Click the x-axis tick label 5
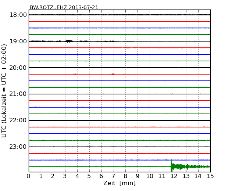 point(89,176)
